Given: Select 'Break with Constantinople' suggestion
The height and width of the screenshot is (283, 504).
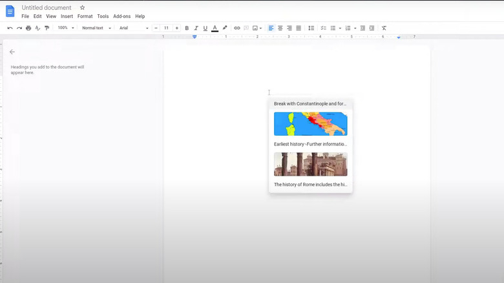Looking at the screenshot, I should point(310,103).
